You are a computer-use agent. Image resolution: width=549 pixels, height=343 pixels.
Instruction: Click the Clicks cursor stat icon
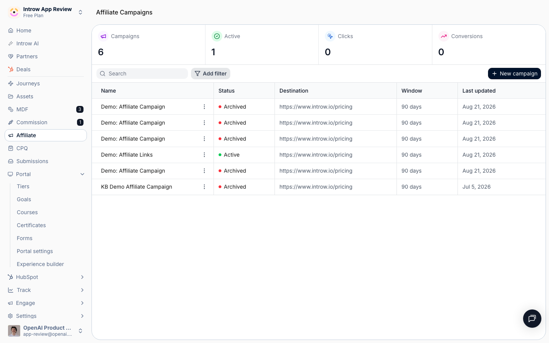click(330, 36)
